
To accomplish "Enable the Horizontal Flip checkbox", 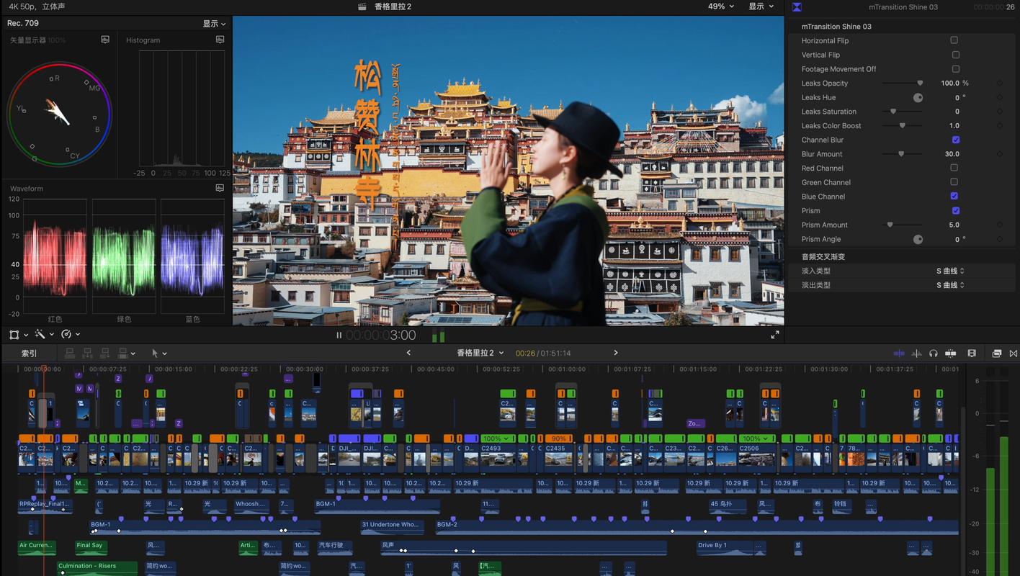I will pyautogui.click(x=954, y=40).
